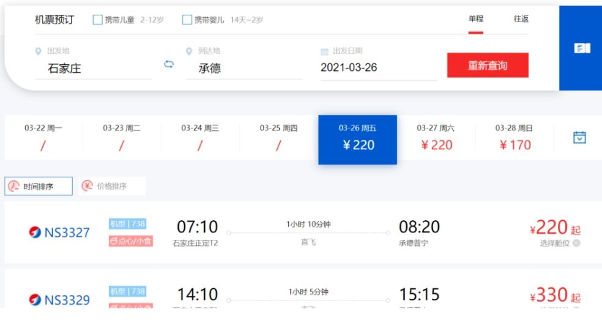
Task: Click the NS3327 airline logo
Action: pyautogui.click(x=35, y=232)
